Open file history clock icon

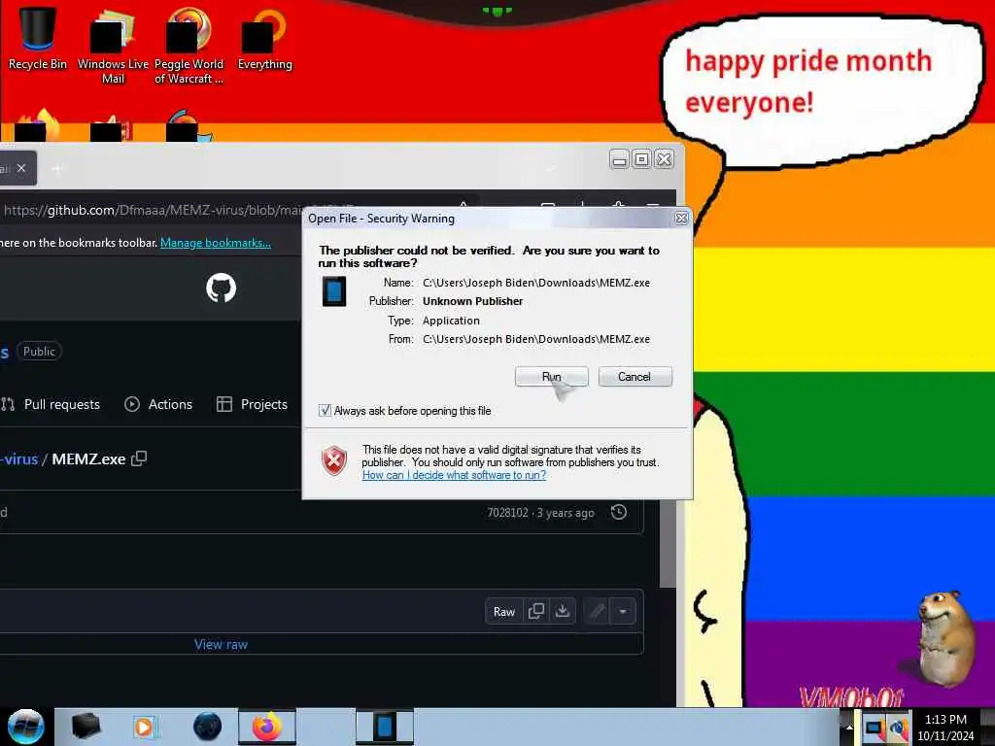click(x=619, y=512)
